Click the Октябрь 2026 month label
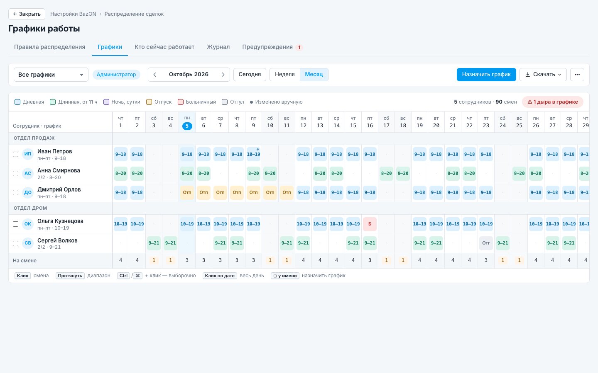Viewport: 598px width, 373px height. (189, 75)
